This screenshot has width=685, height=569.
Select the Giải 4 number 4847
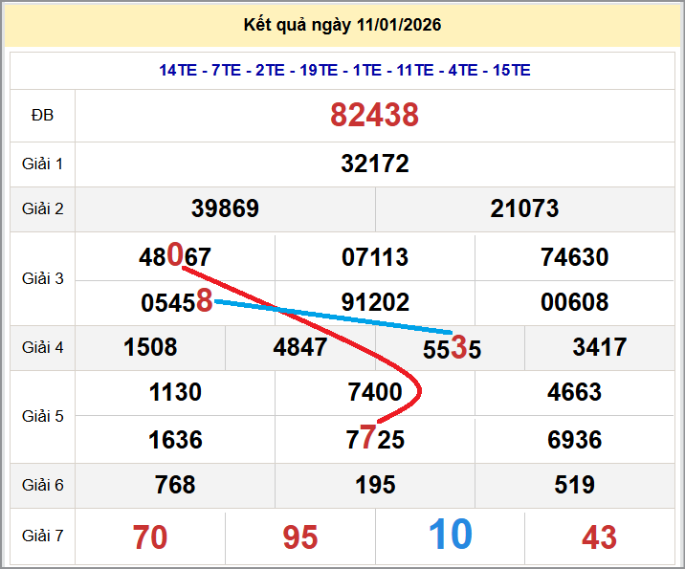(299, 347)
